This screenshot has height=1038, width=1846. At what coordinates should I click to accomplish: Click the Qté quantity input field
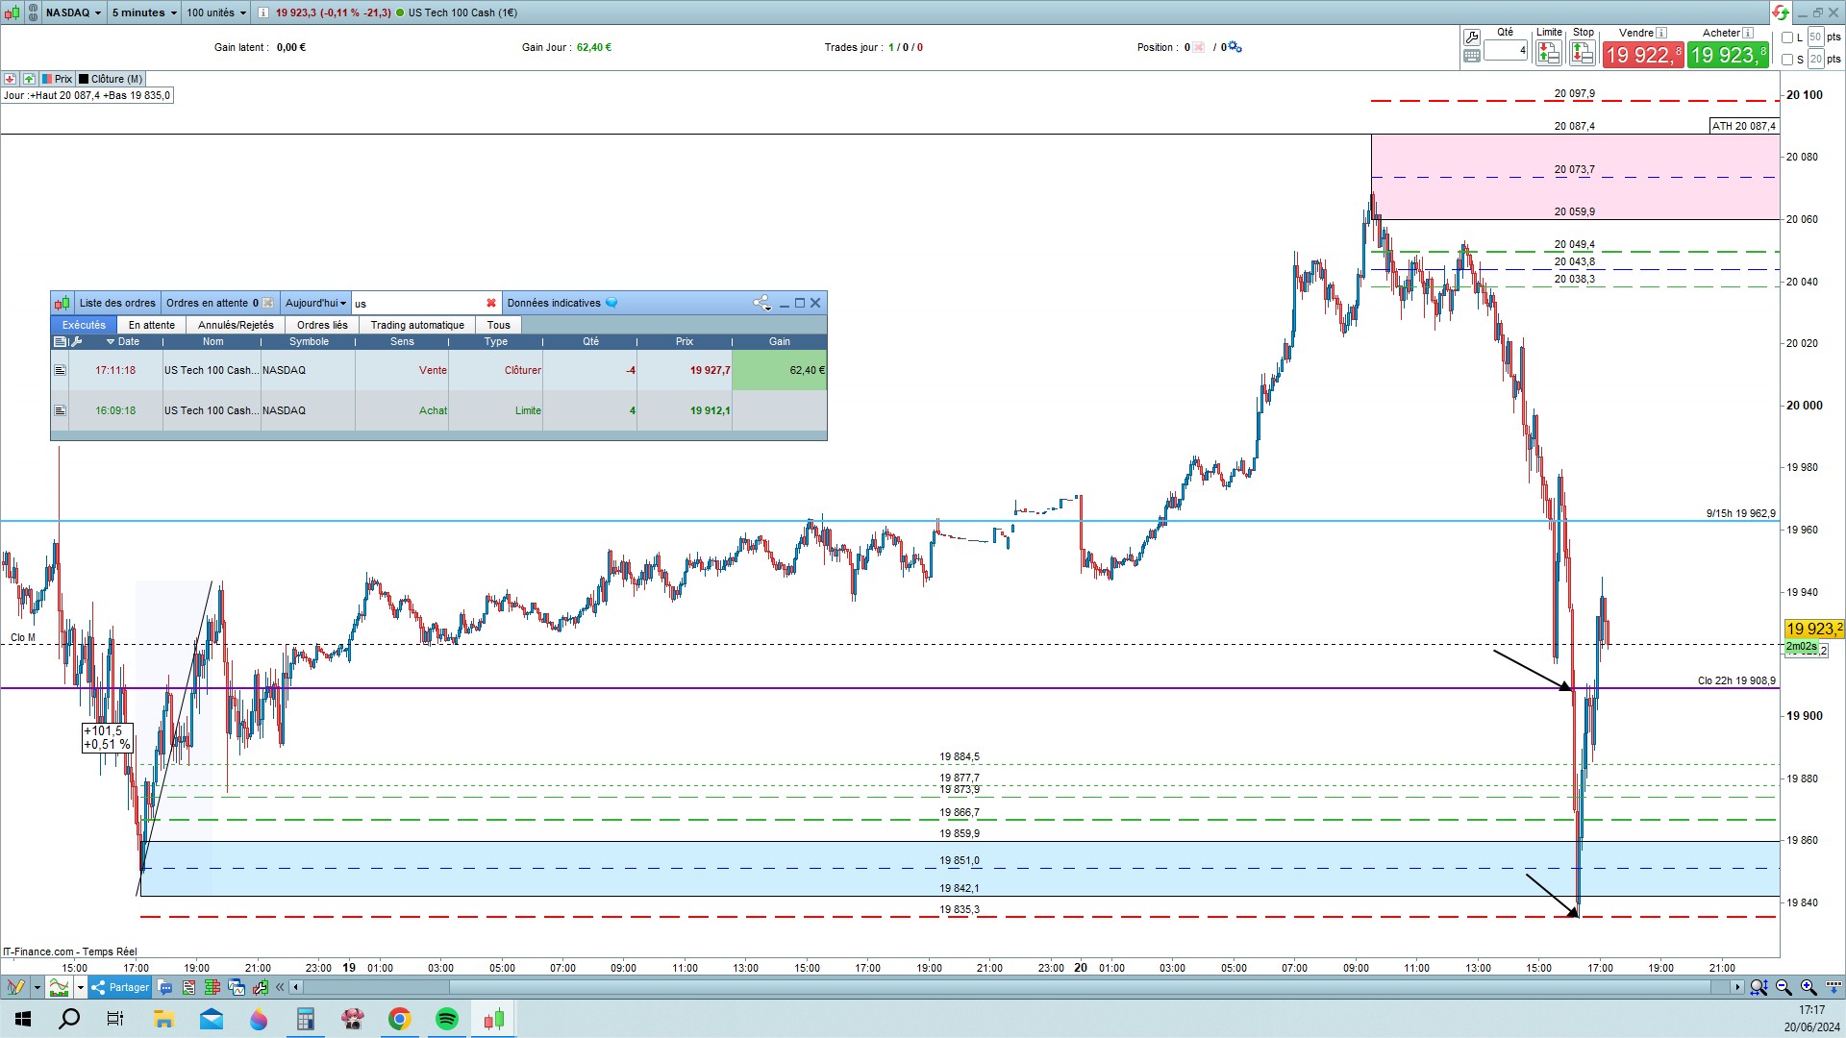tap(1505, 50)
